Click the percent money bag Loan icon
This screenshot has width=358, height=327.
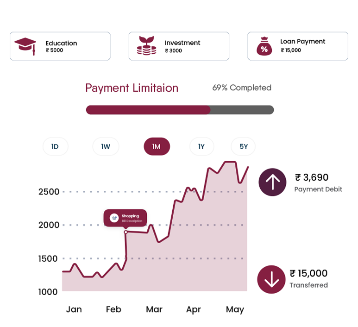coord(264,46)
